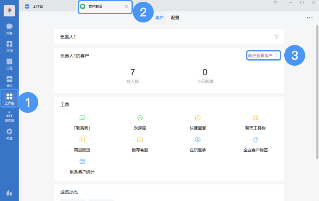Select the 聊天工具栏 tool icon
The image size is (319, 201).
[255, 118]
